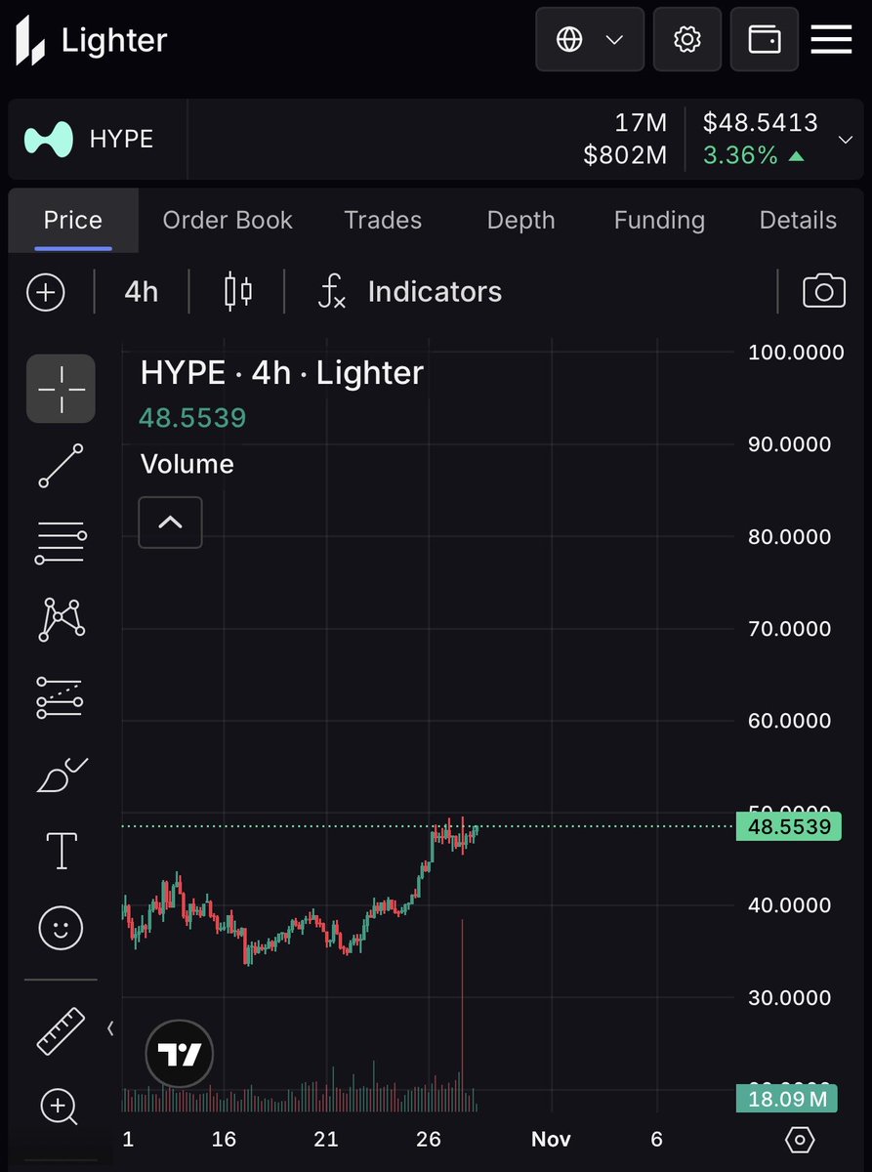Select the zoom in tool

(59, 1107)
